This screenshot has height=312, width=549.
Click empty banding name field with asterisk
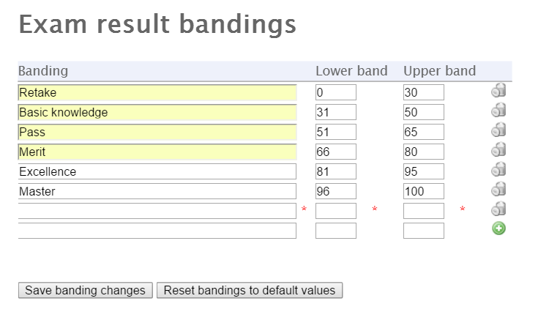157,211
